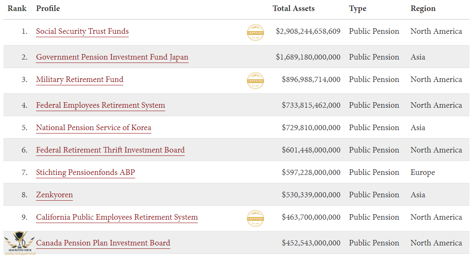
Task: Open Stichting Pensioenfonds ABP profile
Action: coord(85,172)
